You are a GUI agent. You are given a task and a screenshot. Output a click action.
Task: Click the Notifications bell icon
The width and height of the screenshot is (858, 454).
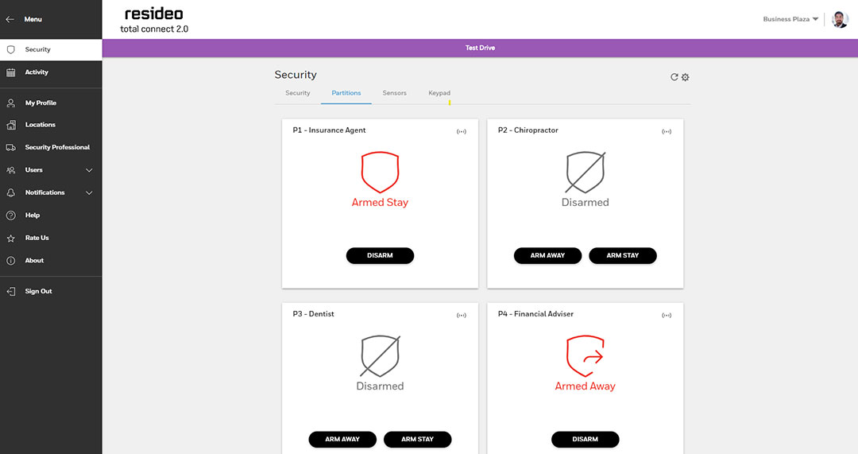(10, 192)
